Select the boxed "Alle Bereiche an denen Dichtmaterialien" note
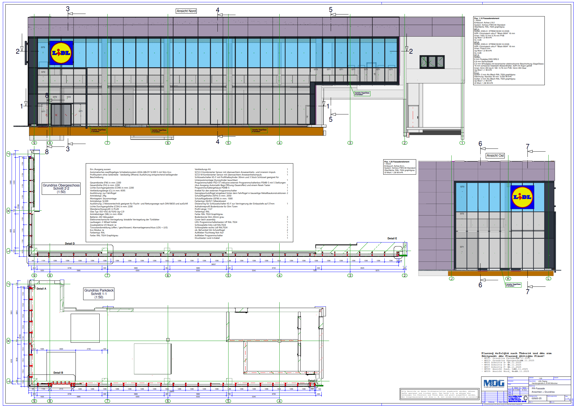This screenshot has height=406, width=574. (x=439, y=394)
